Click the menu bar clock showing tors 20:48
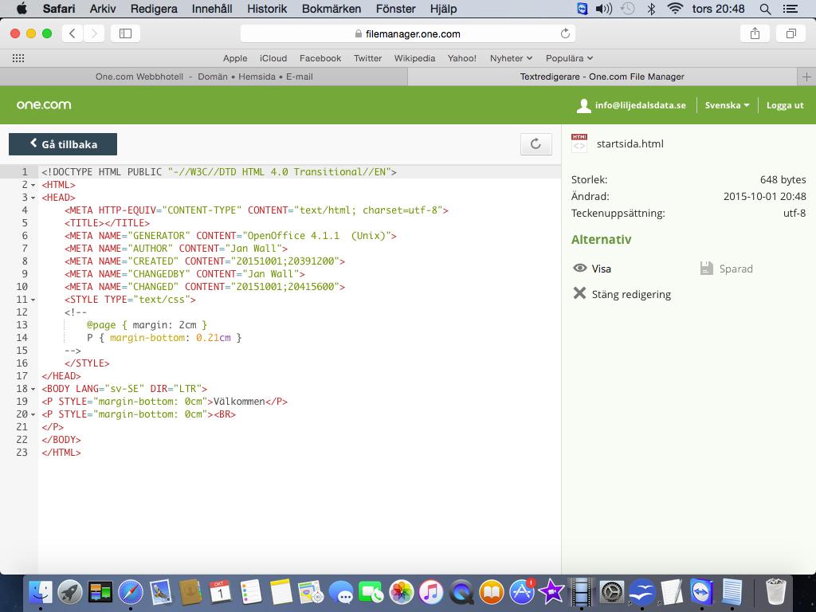 718,9
